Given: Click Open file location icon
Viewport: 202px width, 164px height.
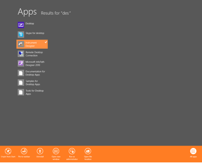Looking at the screenshot, I should coord(88,151).
